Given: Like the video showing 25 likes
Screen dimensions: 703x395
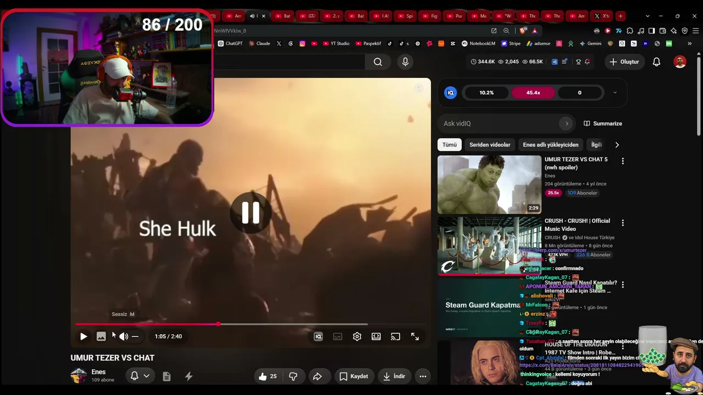Looking at the screenshot, I should click(x=267, y=376).
